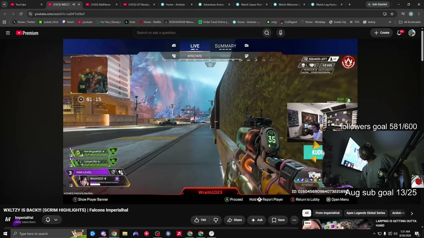Open 'LARPING IS GETTING OUTTA HAND' thumbnail
The width and height of the screenshot is (424, 238).
point(338,224)
